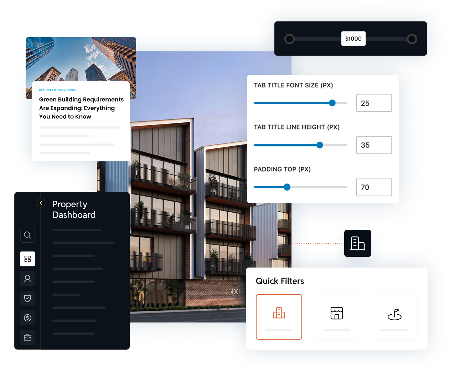449x371 pixels.
Task: Click the TAB TITLE LINE HEIGHT (PX) label
Action: [x=296, y=127]
